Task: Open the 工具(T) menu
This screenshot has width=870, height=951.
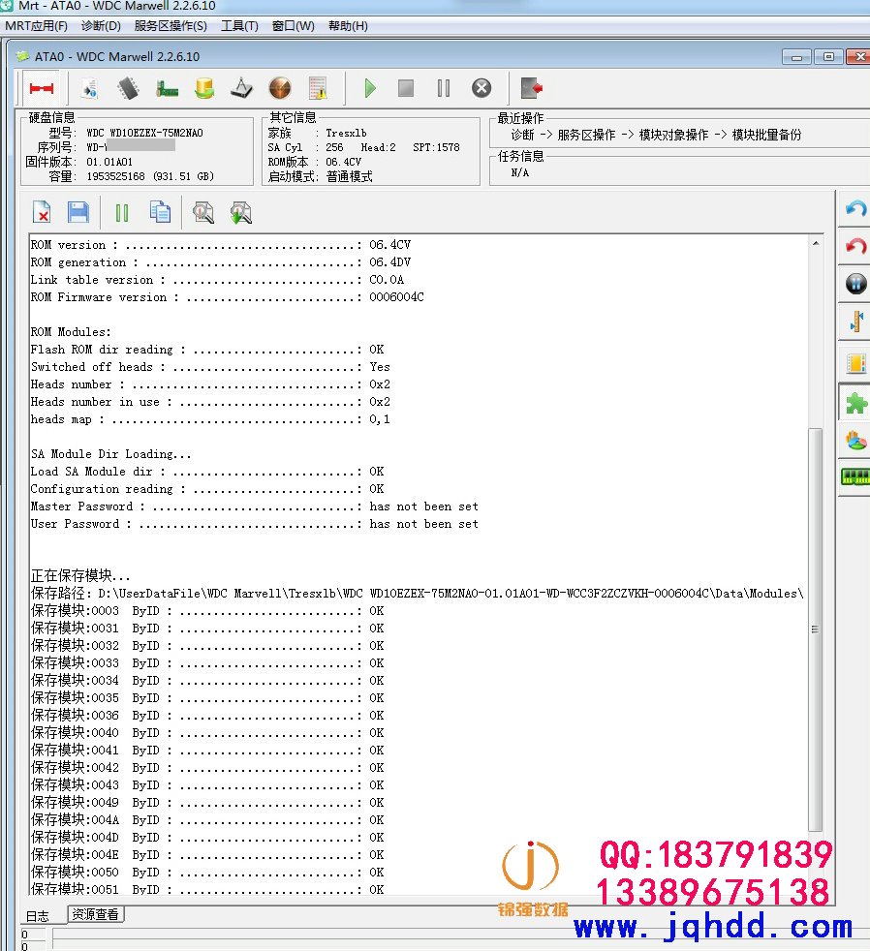Action: pyautogui.click(x=239, y=26)
